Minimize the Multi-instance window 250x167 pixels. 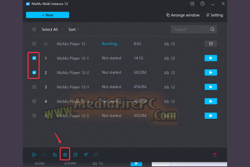click(x=213, y=4)
